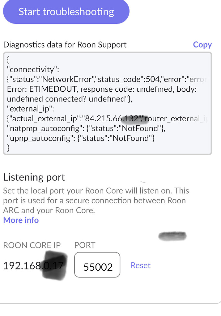This screenshot has height=316, width=221.
Task: Click the Start troubleshooting button
Action: click(x=66, y=11)
